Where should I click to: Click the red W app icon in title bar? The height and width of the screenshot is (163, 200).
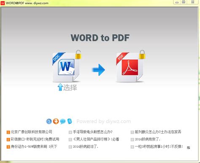(x=3, y=3)
